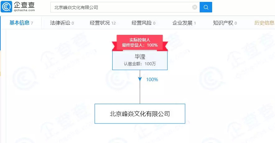Click the Qichacha circular logo icon
Viewport: 275px width, 143px height.
[x=7, y=7]
